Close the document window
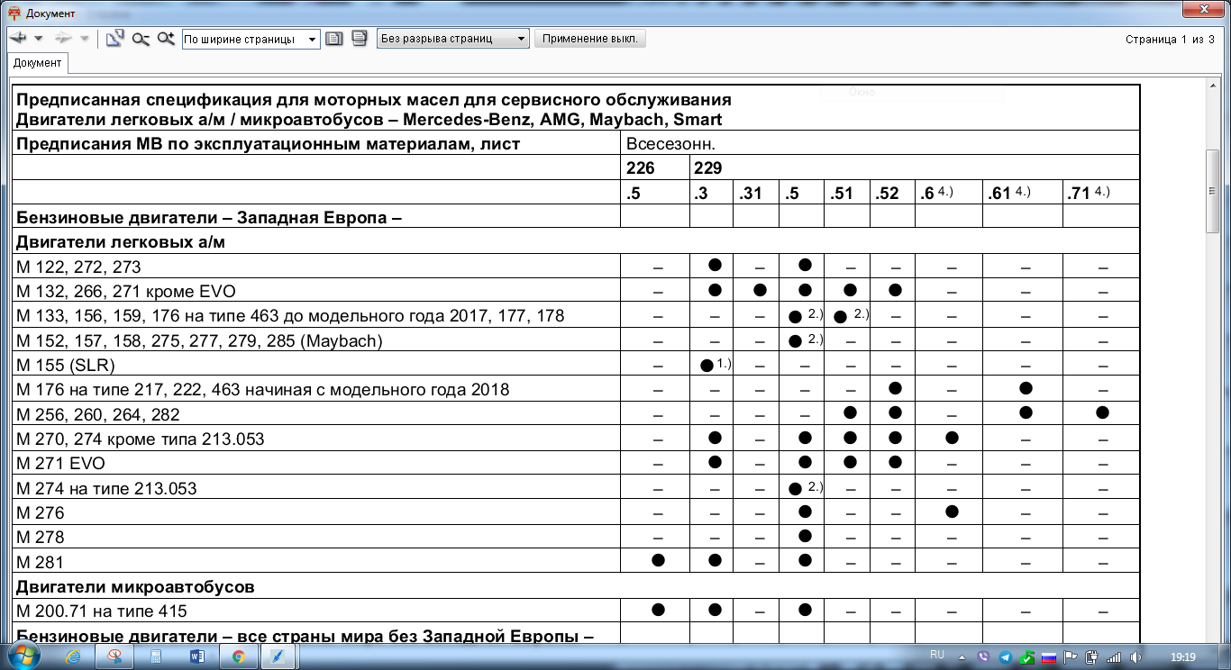 pos(1203,9)
